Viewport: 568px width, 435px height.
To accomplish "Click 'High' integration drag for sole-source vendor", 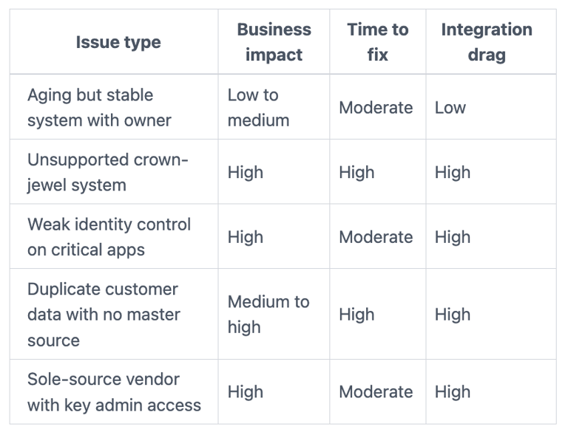I will pyautogui.click(x=453, y=392).
